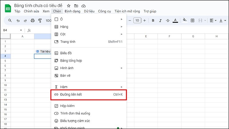This screenshot has height=129, width=229.
Task: Select column H header
Action: coord(217,36)
